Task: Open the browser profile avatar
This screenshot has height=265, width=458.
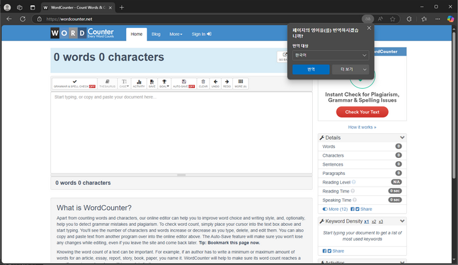Action: pos(7,8)
